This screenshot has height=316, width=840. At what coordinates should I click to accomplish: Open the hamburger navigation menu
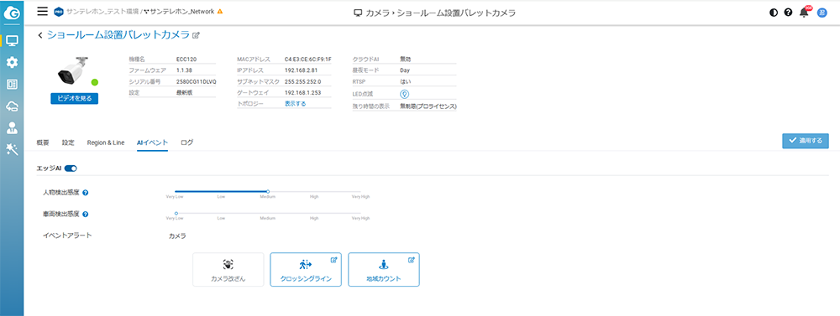click(43, 11)
